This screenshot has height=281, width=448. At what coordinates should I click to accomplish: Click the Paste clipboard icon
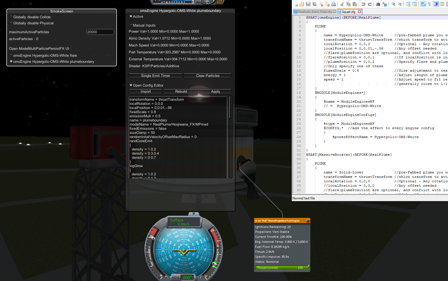355,4
